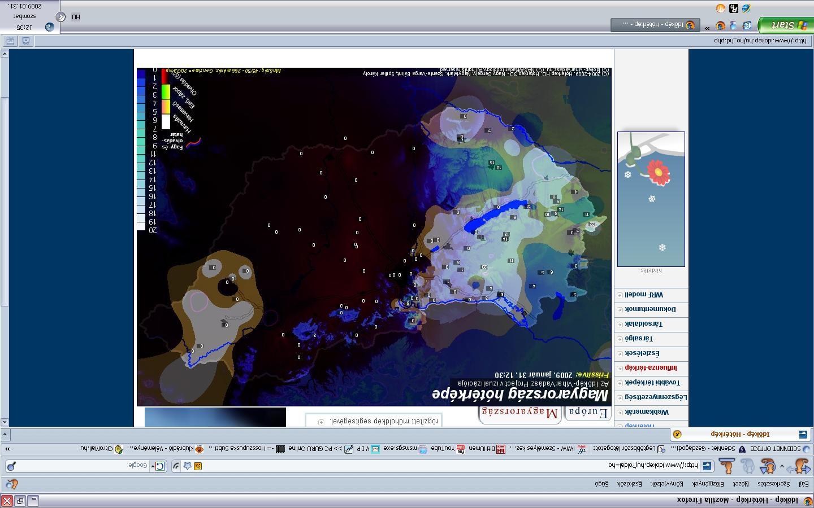Open the Nézet menu
The image size is (814, 508).
click(x=741, y=484)
